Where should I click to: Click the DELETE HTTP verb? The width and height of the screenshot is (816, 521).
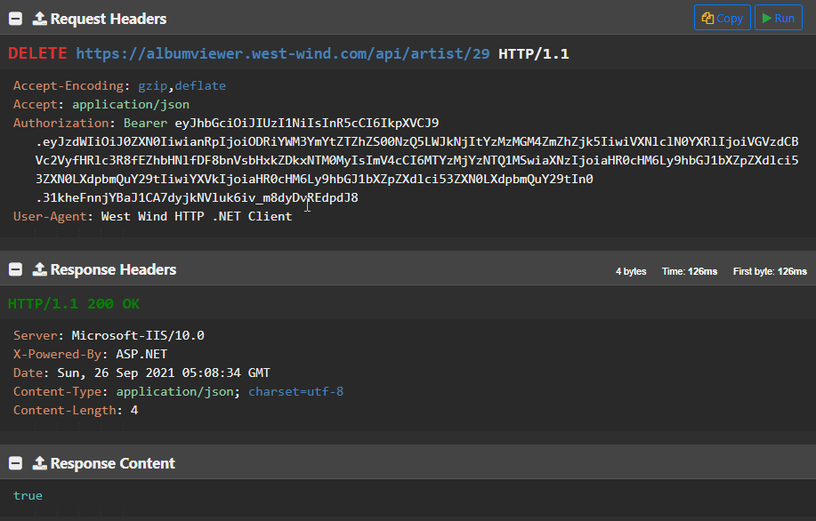tap(37, 53)
